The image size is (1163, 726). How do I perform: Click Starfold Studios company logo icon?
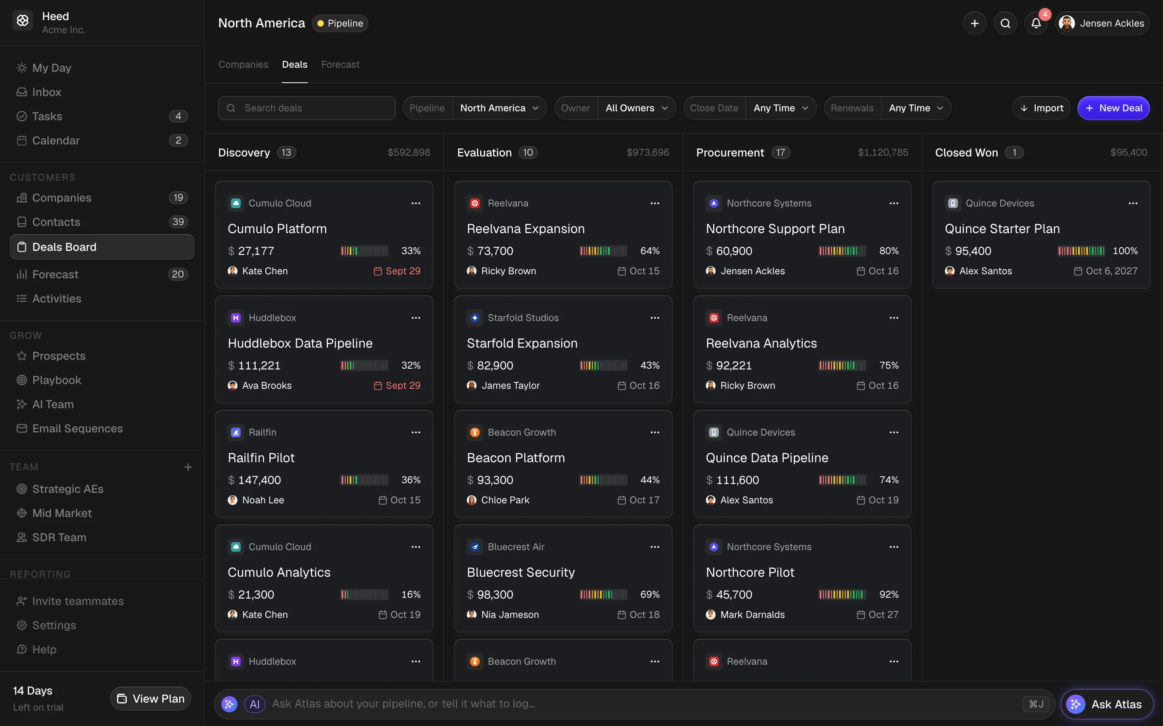(x=475, y=317)
